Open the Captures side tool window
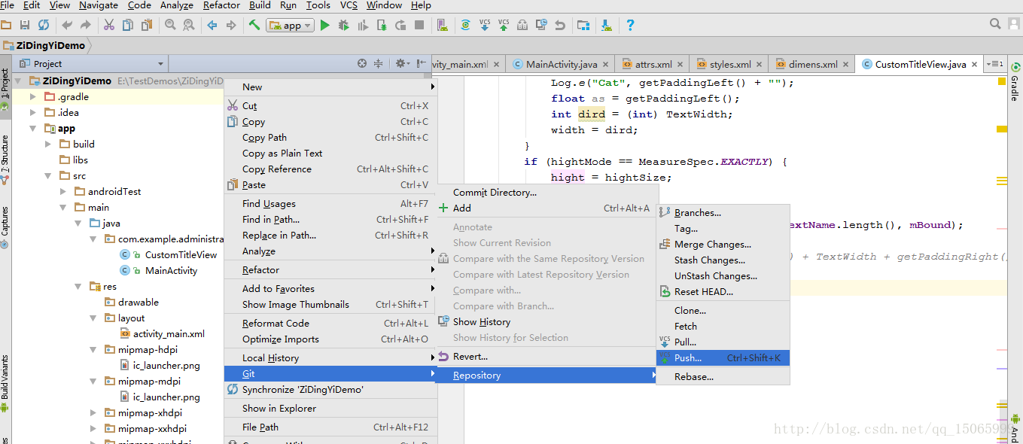Viewport: 1023px width, 444px height. pos(5,227)
